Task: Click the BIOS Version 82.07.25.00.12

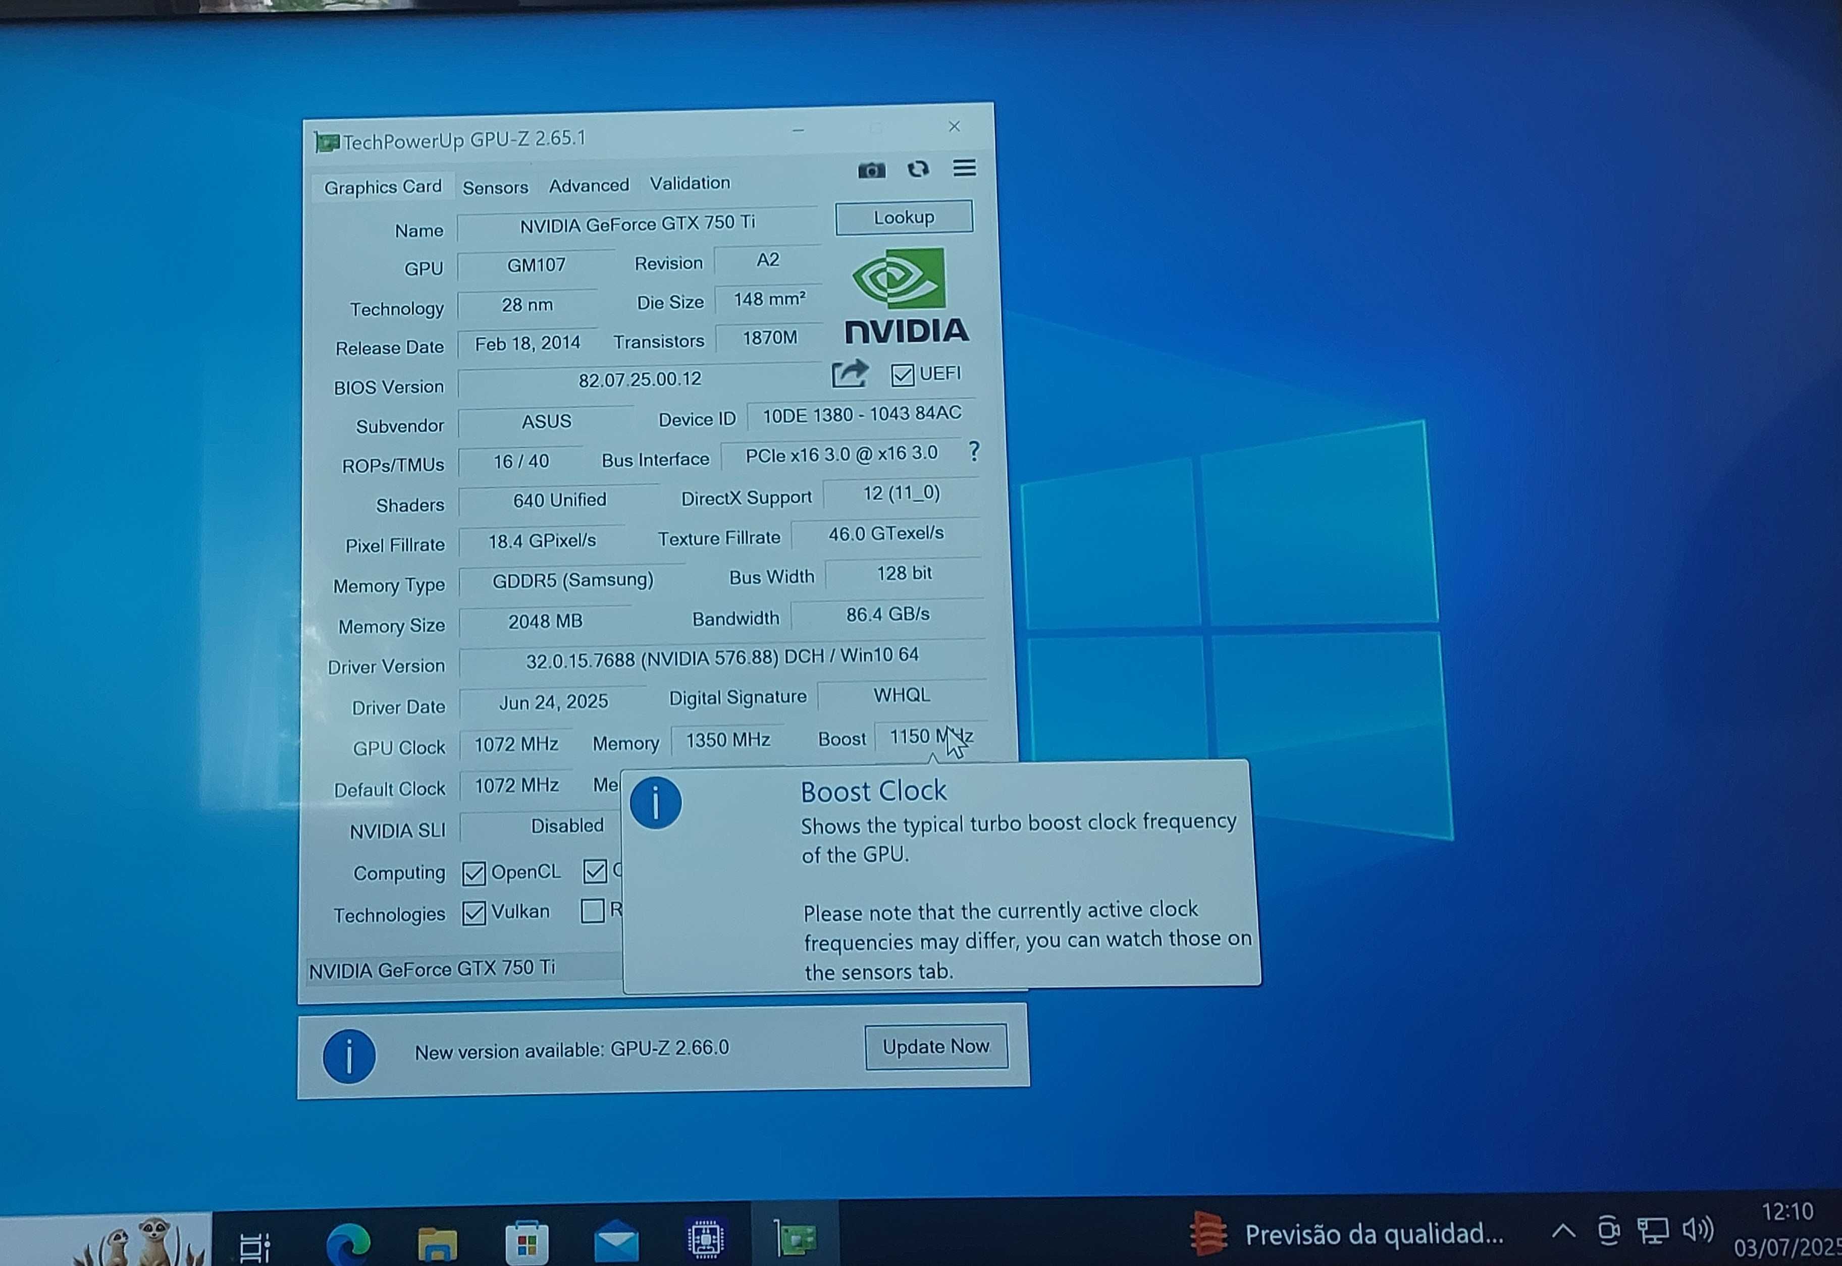Action: click(x=640, y=380)
